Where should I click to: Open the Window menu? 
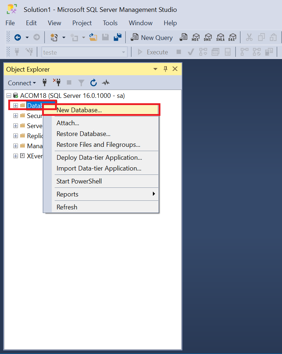click(141, 23)
